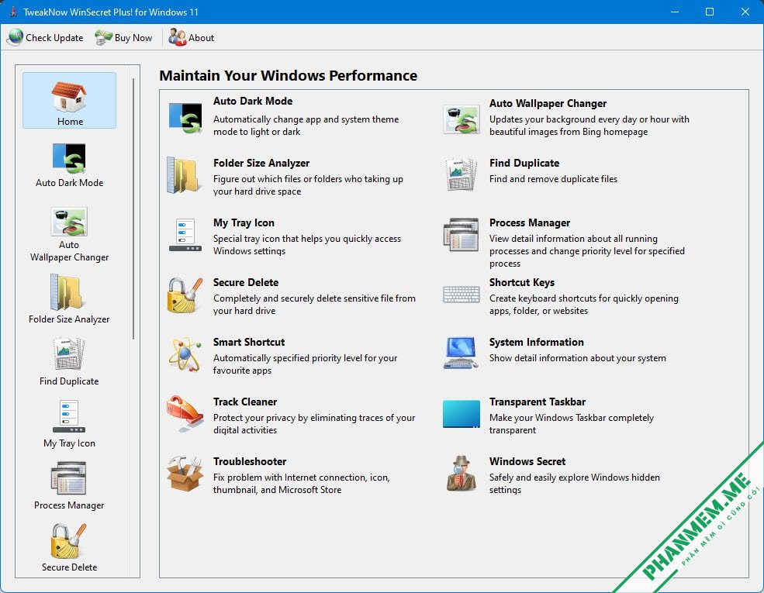Viewport: 764px width, 593px height.
Task: Click 'Completely and securely delete sensitive file' text
Action: 314,305
